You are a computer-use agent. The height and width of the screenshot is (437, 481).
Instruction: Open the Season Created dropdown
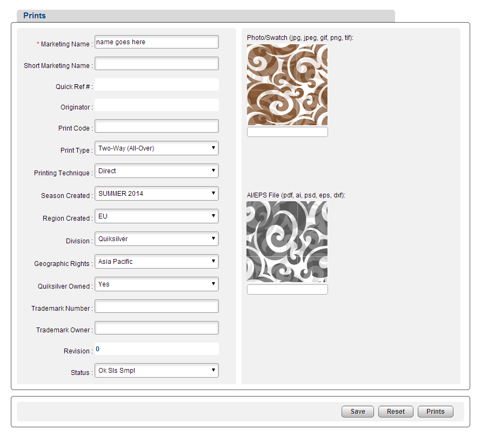156,194
